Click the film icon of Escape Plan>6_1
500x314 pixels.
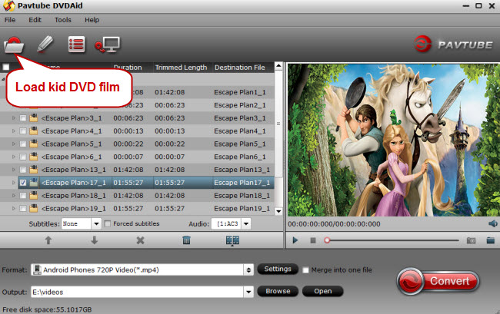click(x=34, y=157)
